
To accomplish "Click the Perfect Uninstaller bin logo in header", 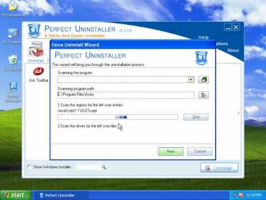I will click(34, 30).
